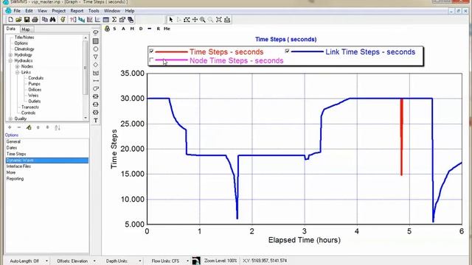Viewport: 472px width, 265px height.
Task: Open the statistics report (sigma icon)
Action: click(114, 20)
